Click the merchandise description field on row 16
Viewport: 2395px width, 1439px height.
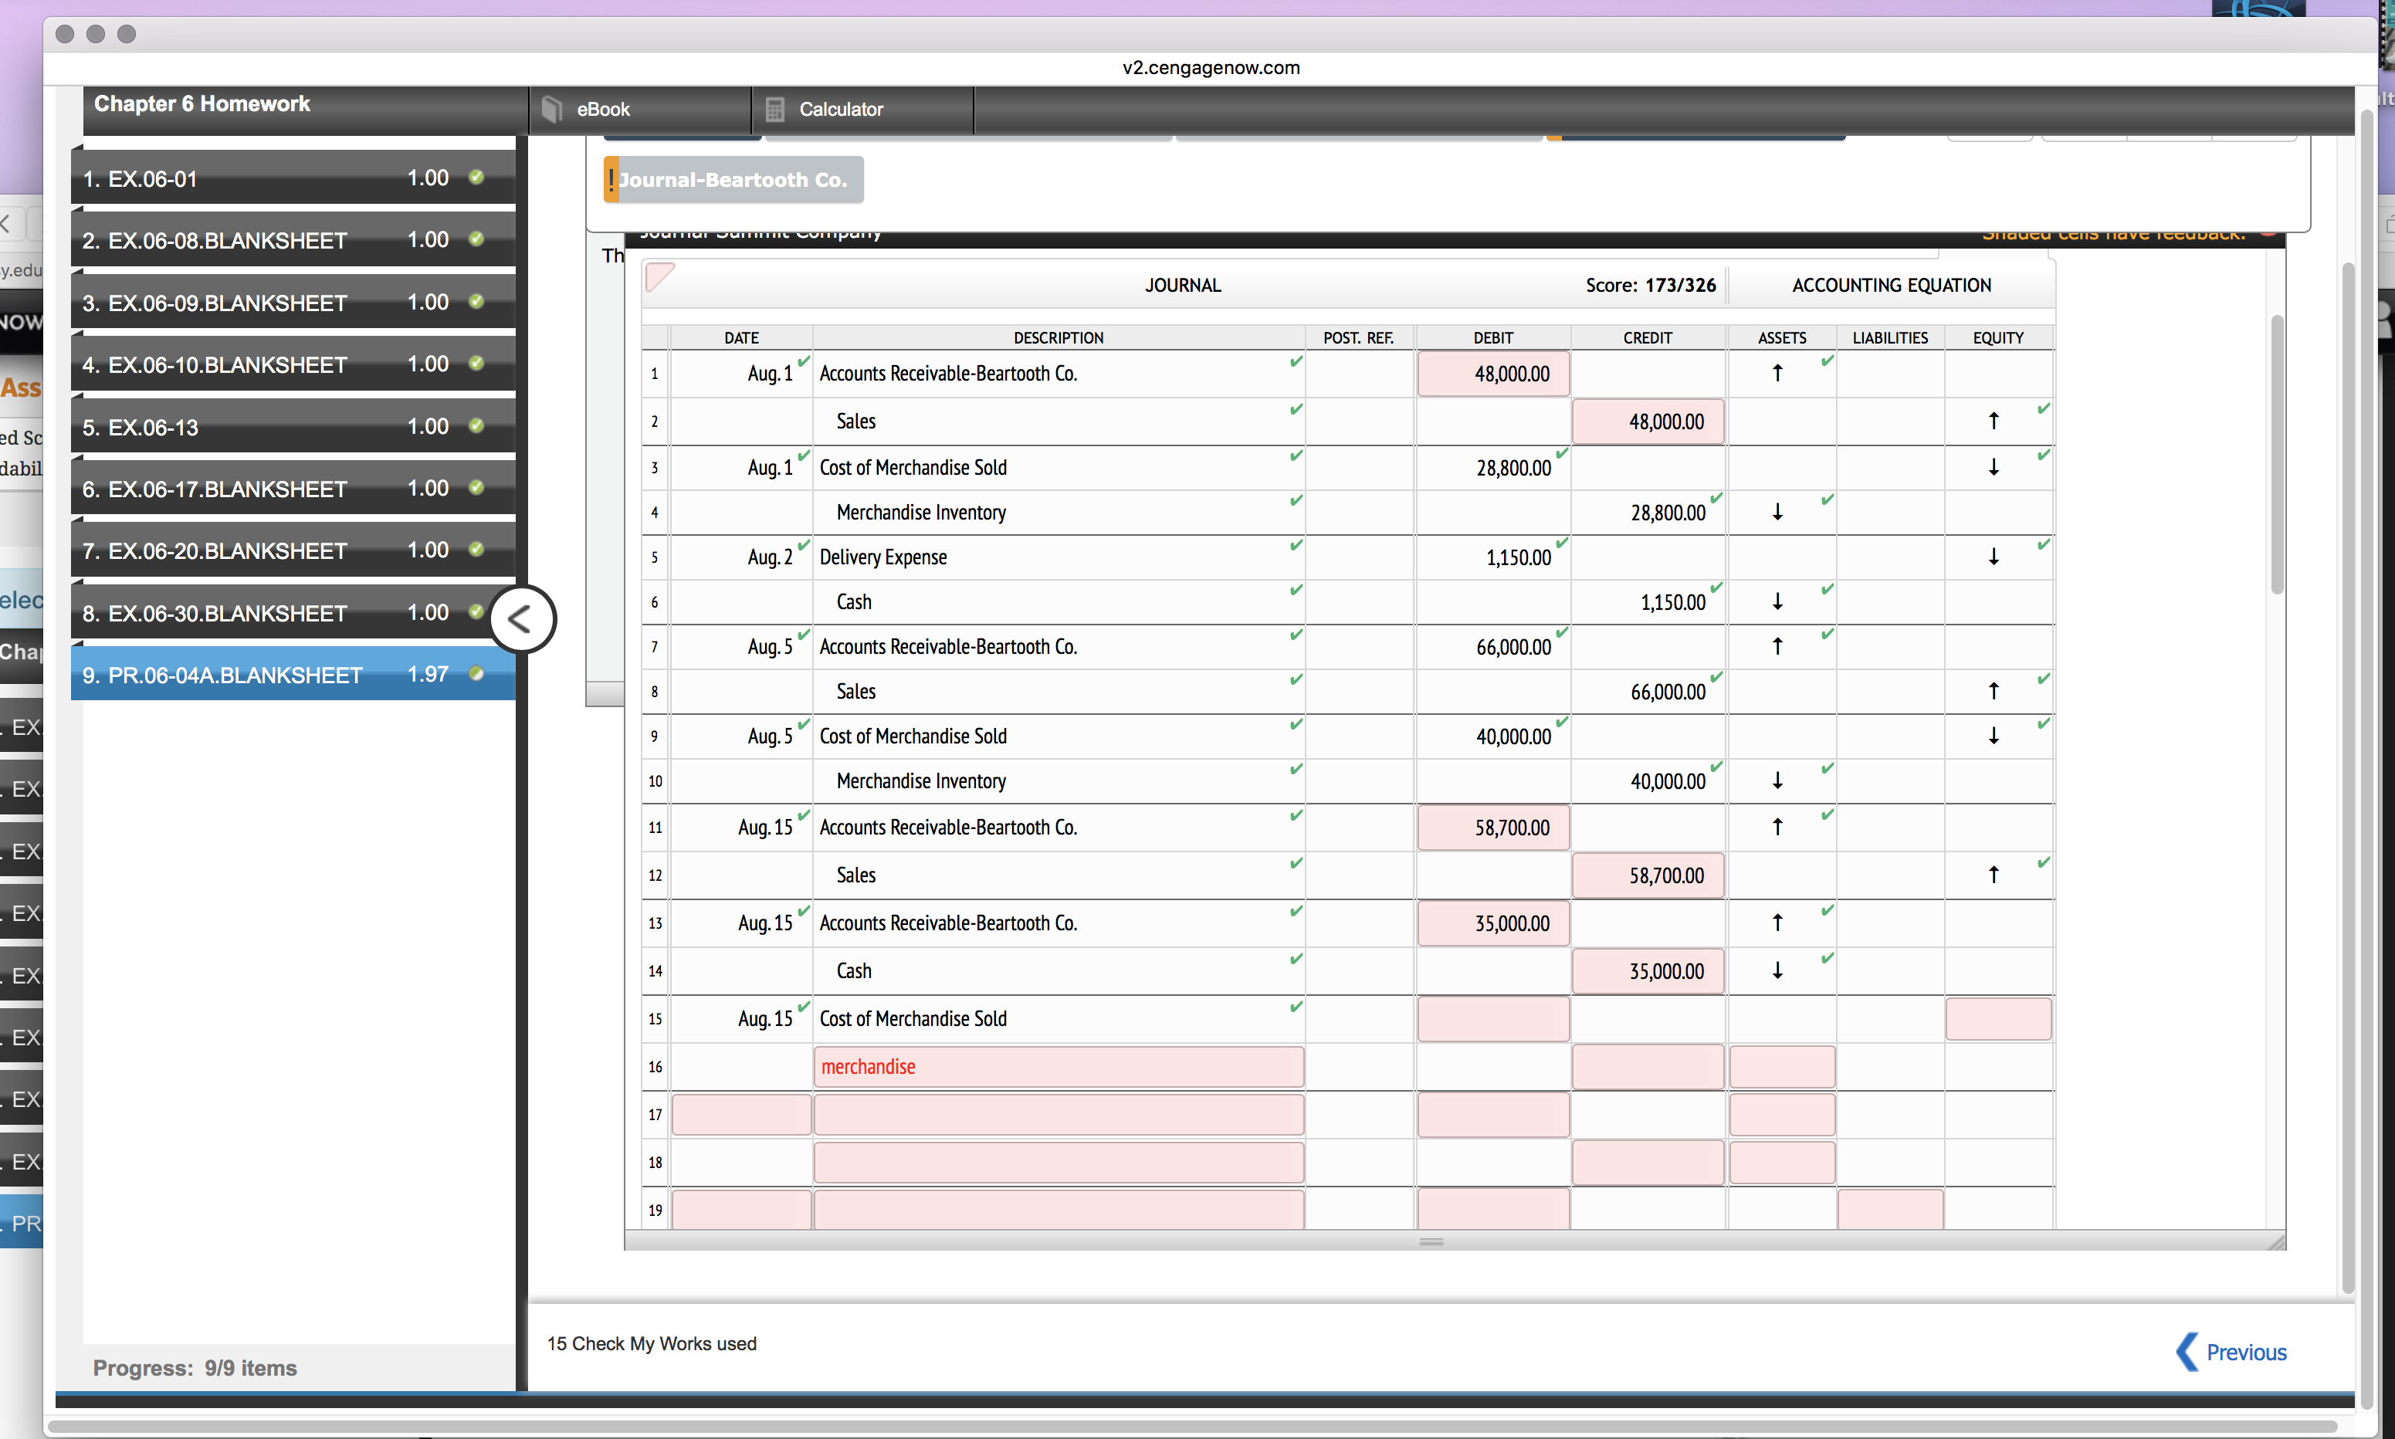[x=1058, y=1067]
